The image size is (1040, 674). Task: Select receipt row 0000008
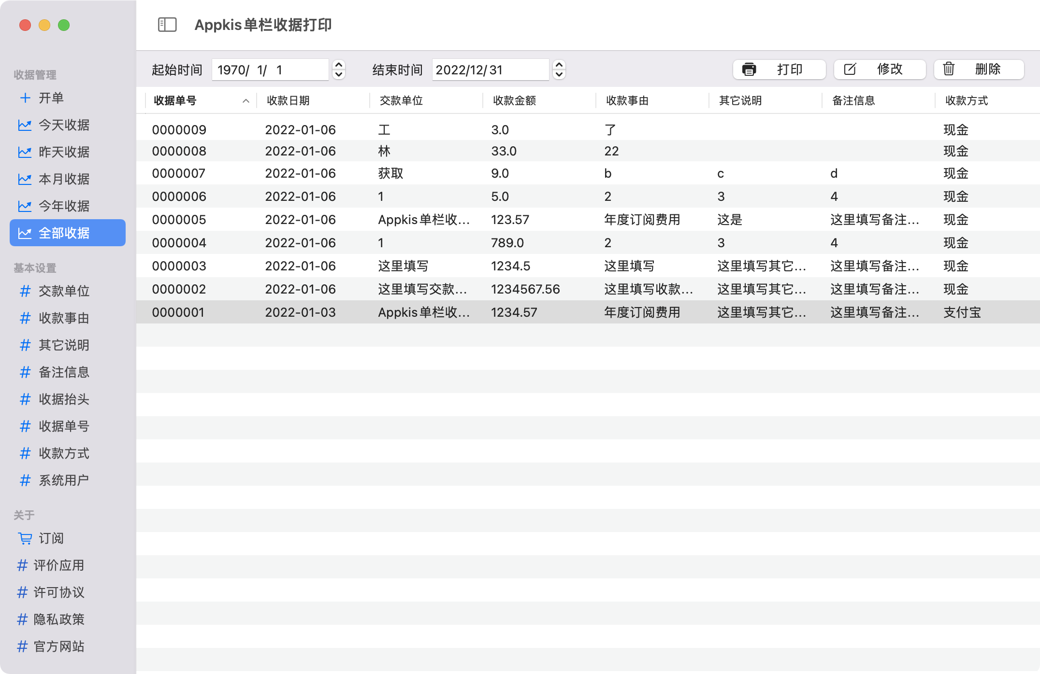coord(588,151)
